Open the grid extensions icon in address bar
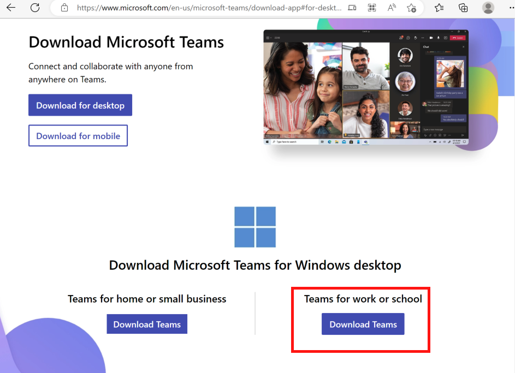The width and height of the screenshot is (515, 373). click(x=372, y=8)
